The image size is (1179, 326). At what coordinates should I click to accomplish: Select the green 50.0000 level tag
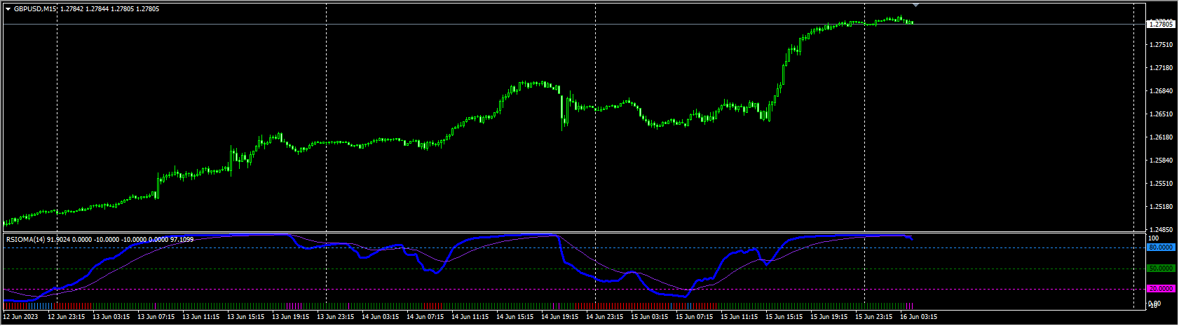click(x=1161, y=269)
